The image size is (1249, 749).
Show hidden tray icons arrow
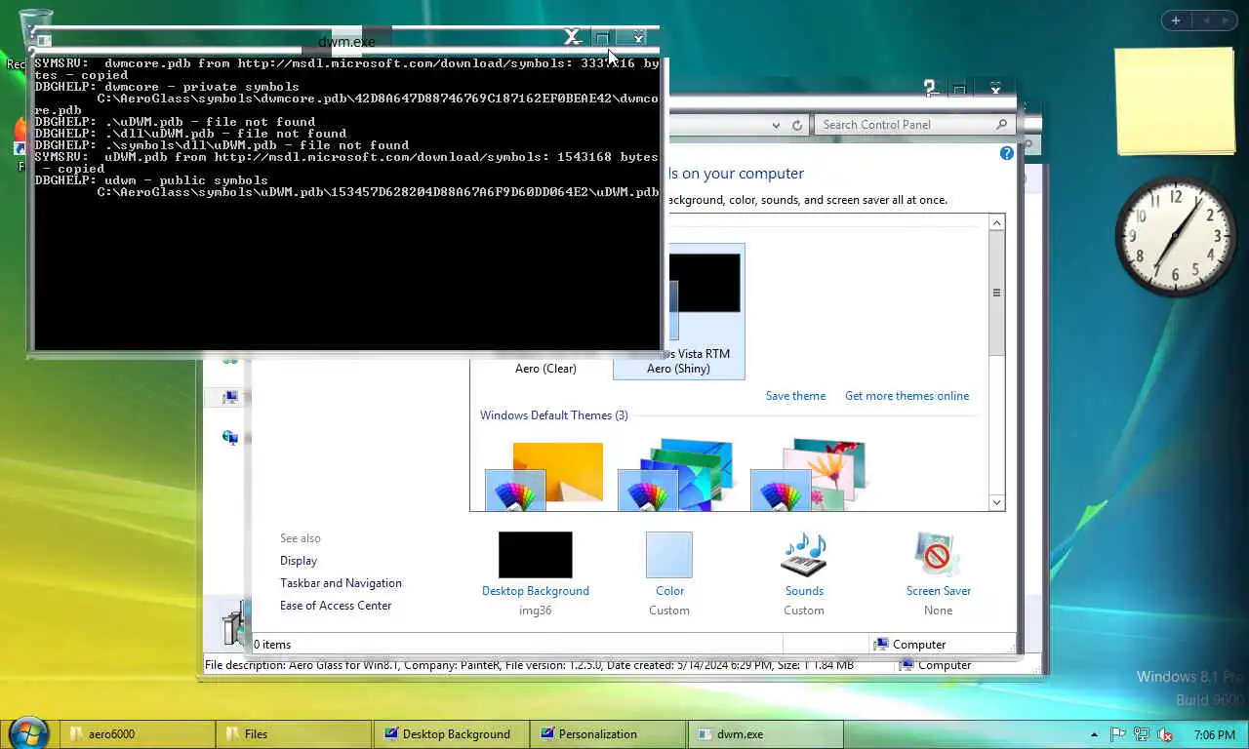tap(1094, 734)
